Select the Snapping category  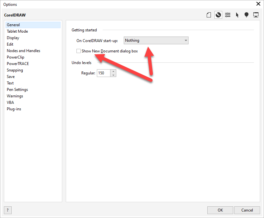(33, 70)
